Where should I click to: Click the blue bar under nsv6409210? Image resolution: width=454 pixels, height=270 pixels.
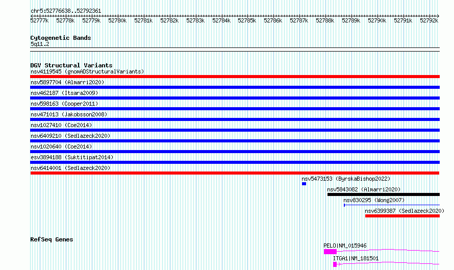click(x=235, y=141)
